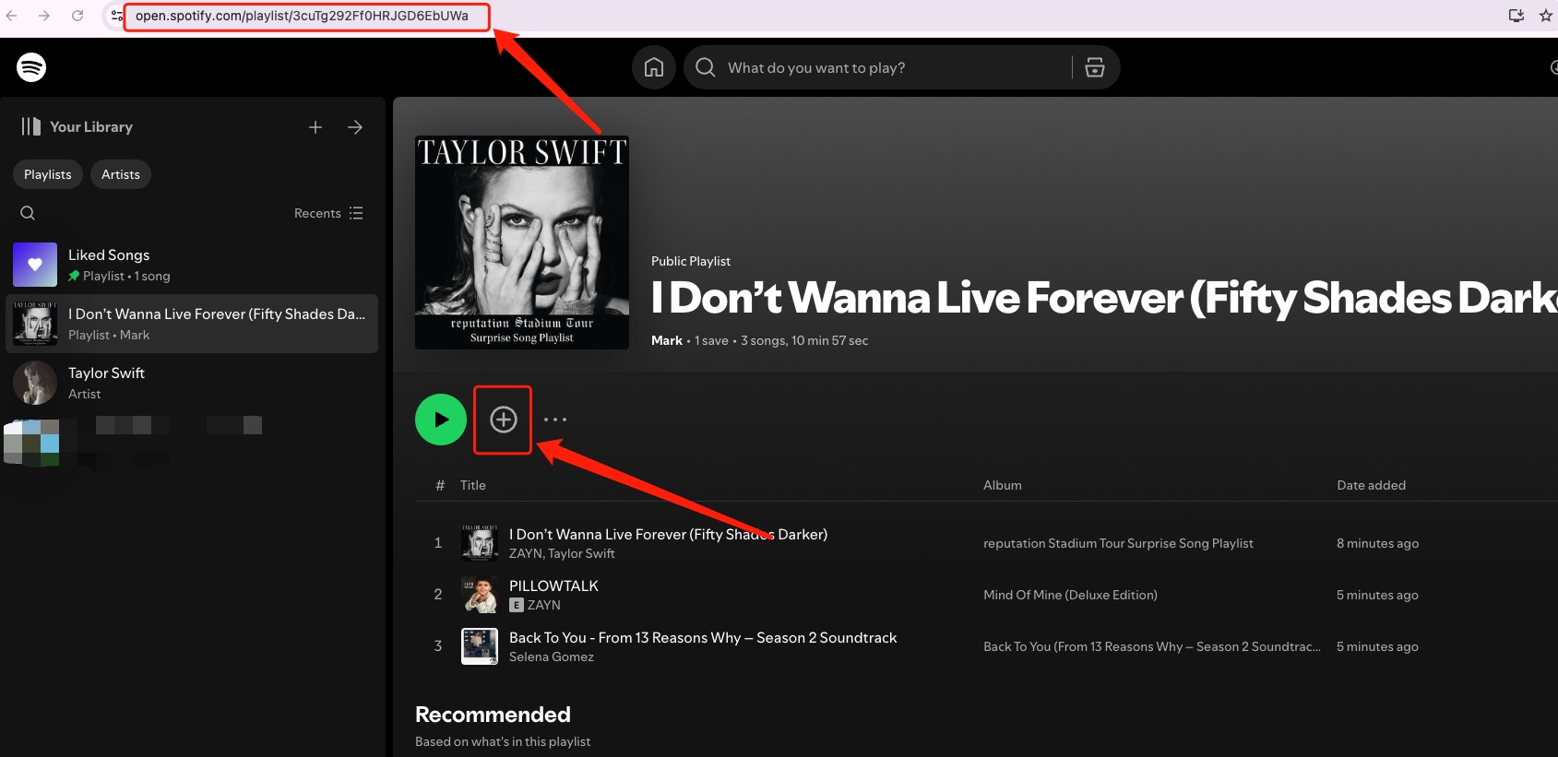Viewport: 1558px width, 757px height.
Task: Open more options three-dot menu
Action: (555, 420)
